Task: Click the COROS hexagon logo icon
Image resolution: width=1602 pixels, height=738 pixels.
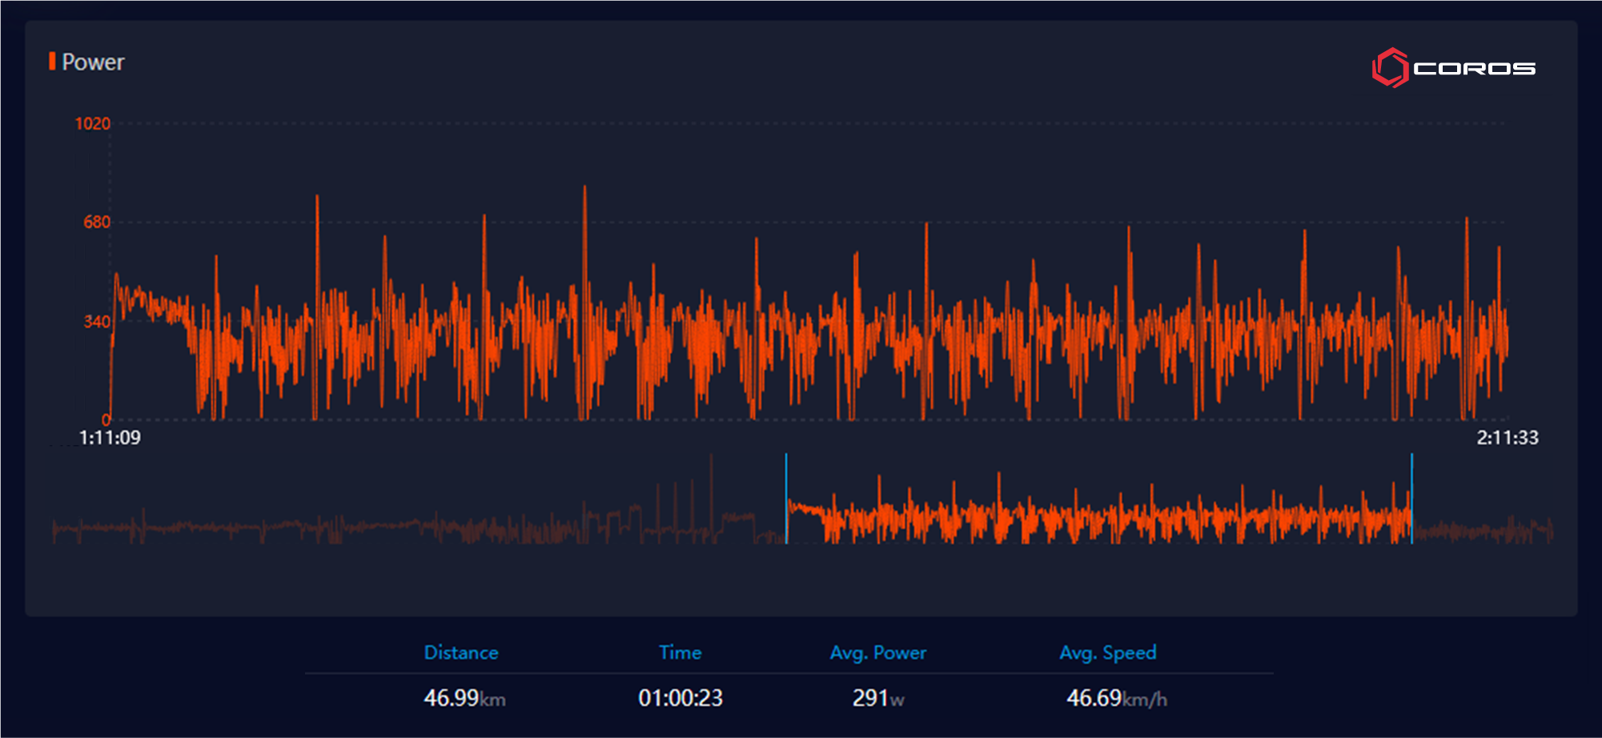Action: tap(1390, 68)
